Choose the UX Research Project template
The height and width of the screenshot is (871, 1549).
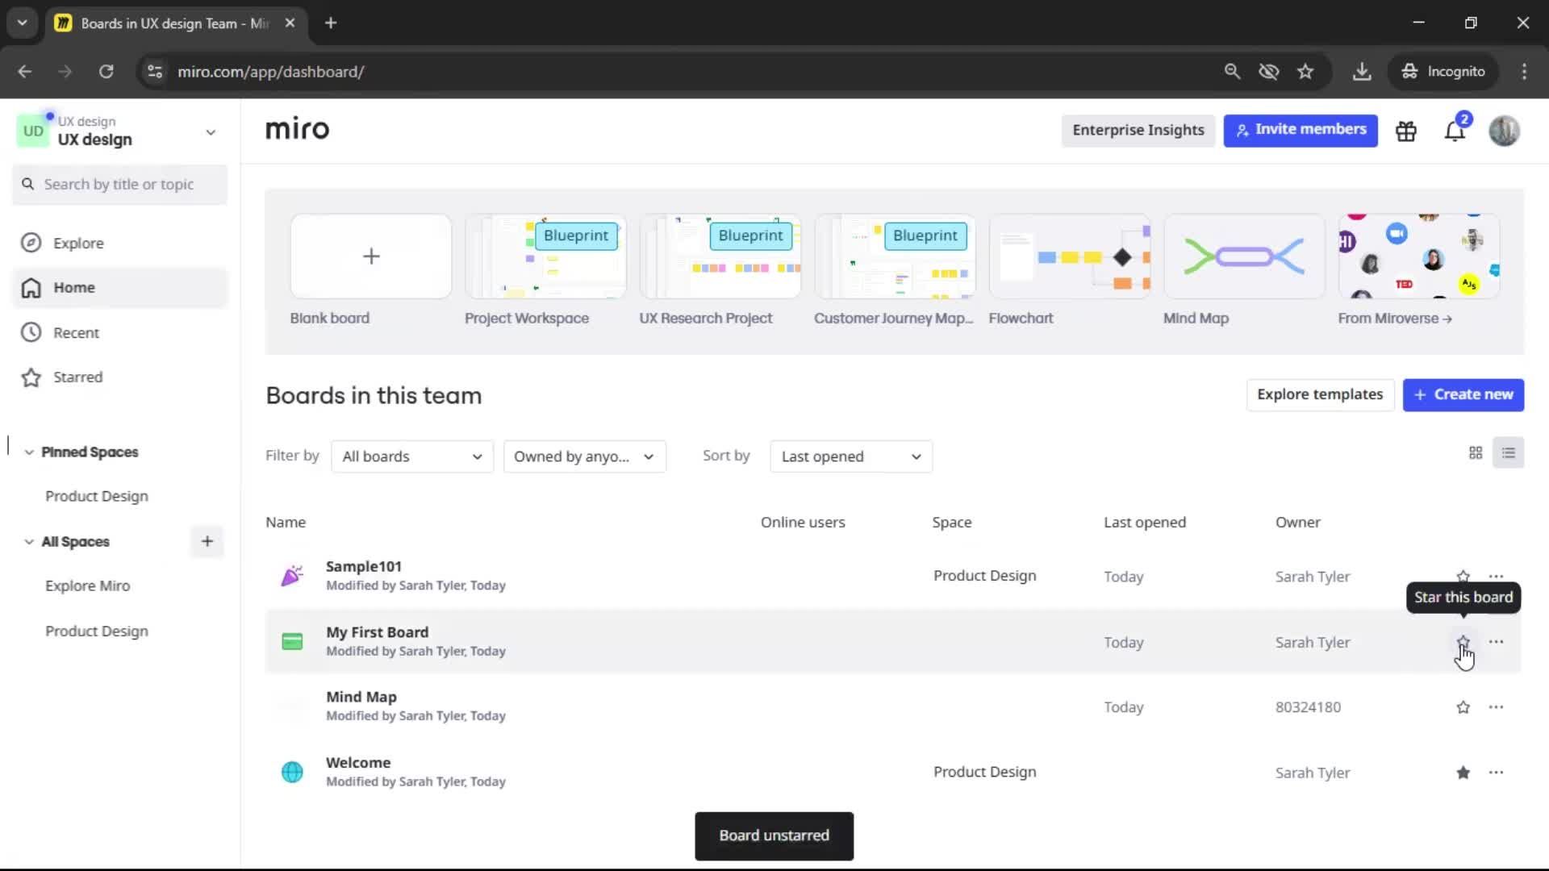[x=720, y=256]
